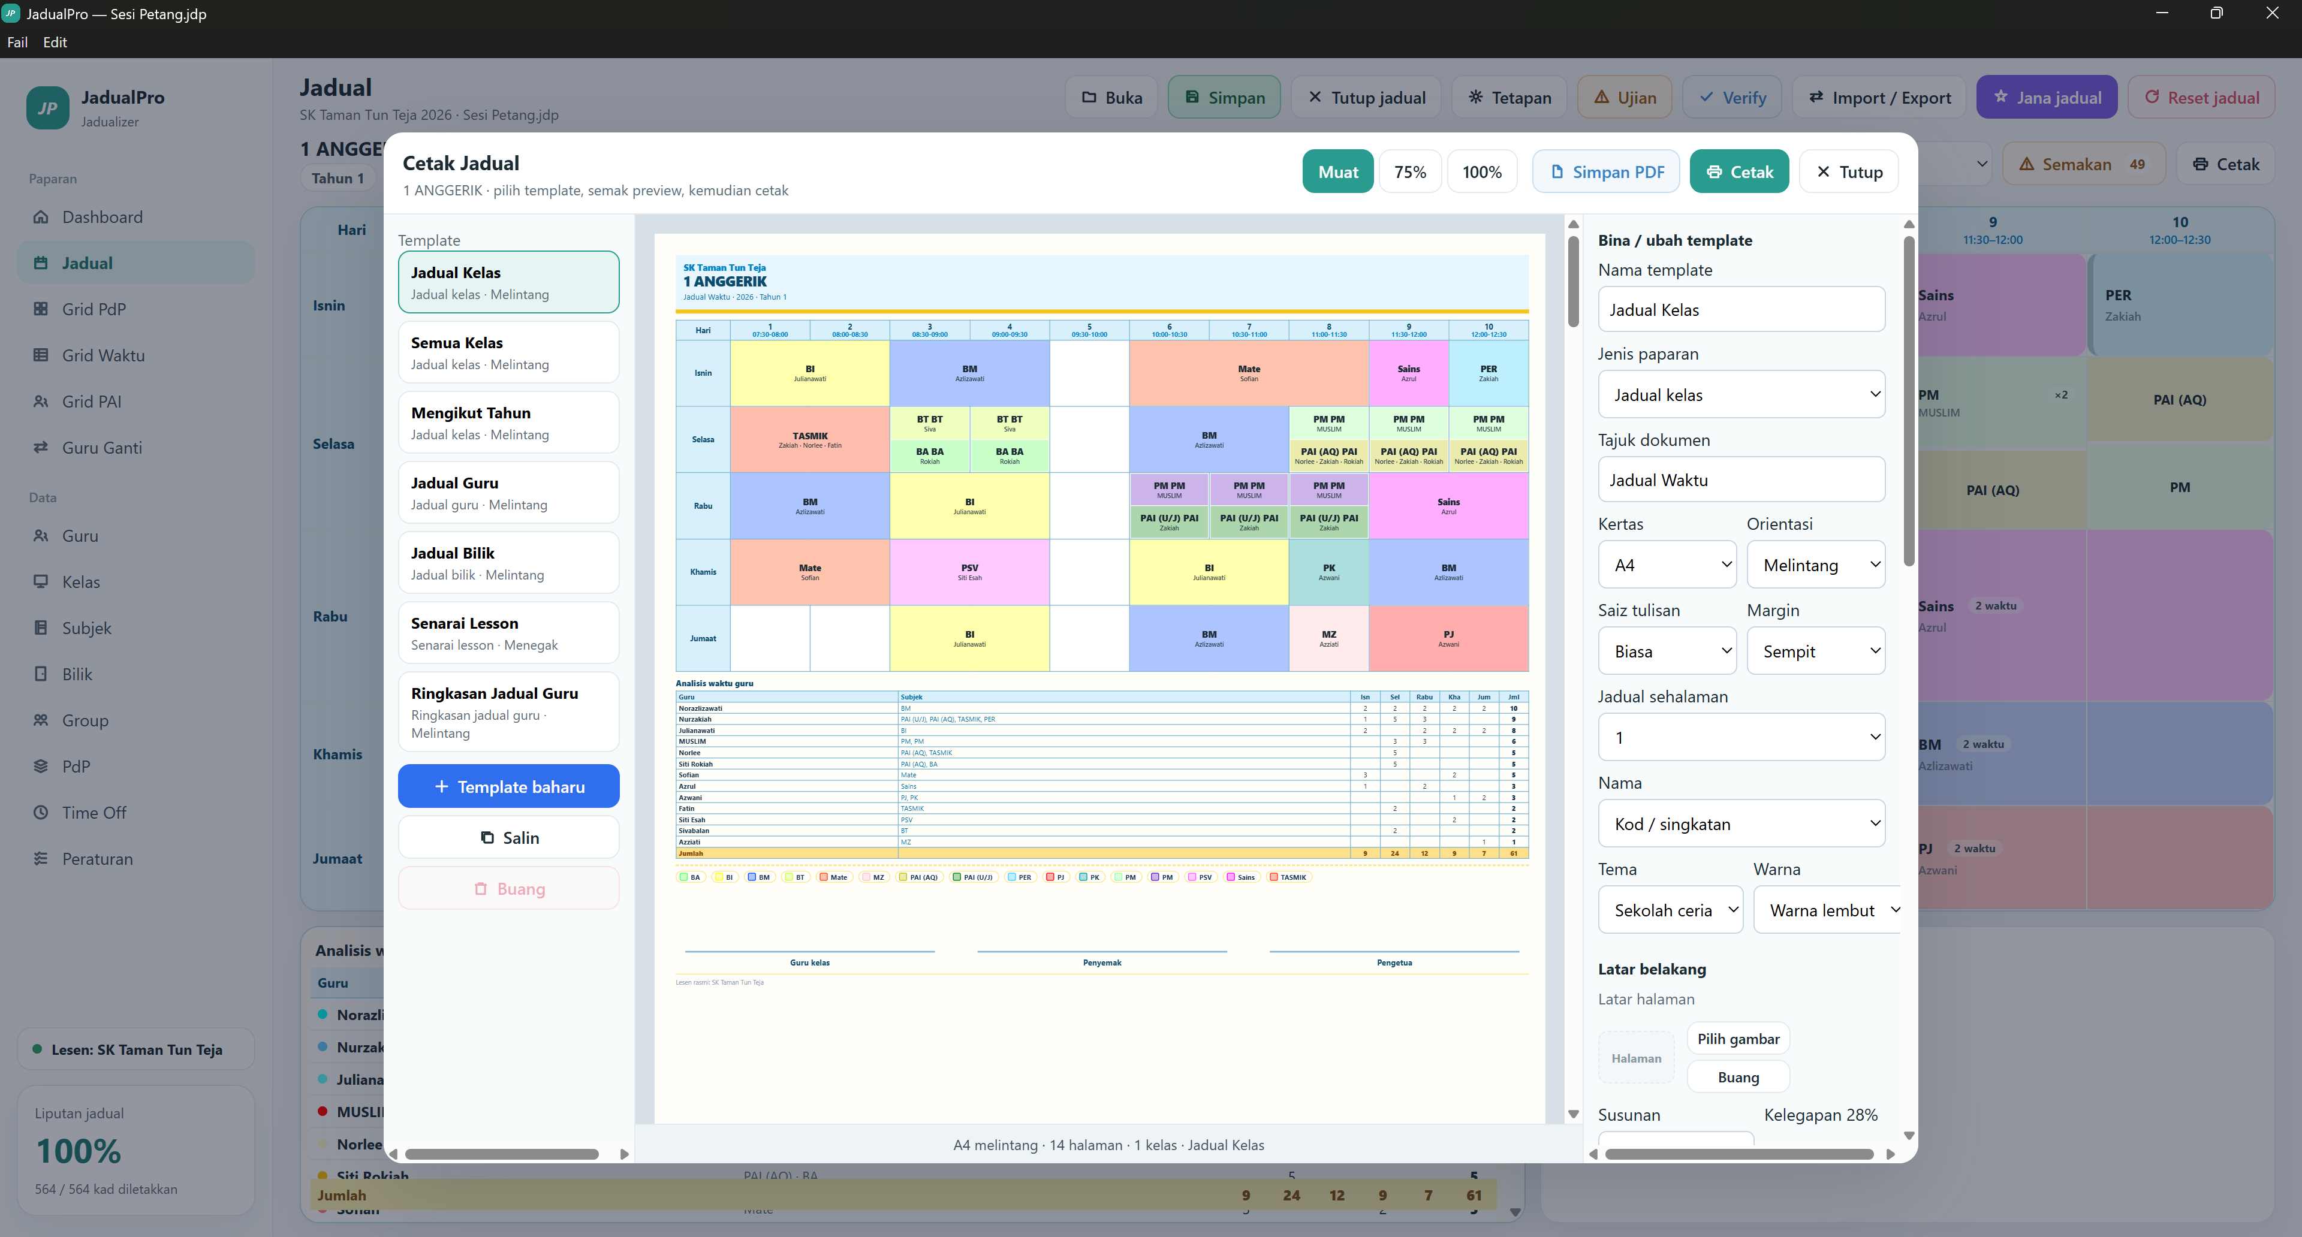Open the Jadual sehalaman dropdown
This screenshot has width=2302, height=1237.
click(x=1741, y=738)
